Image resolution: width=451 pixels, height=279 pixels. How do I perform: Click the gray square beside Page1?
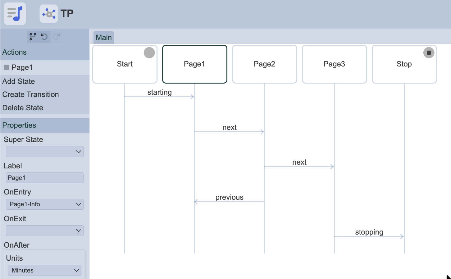click(x=6, y=67)
